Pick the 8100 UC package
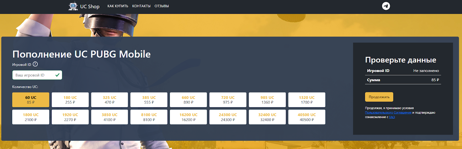Image resolution: width=462 pixels, height=149 pixels. pos(149,117)
